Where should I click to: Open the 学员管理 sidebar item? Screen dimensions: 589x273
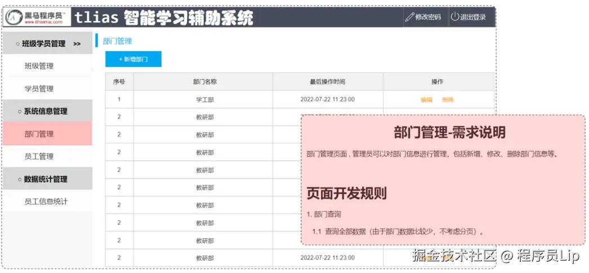click(x=39, y=89)
